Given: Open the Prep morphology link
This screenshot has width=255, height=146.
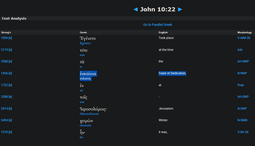Looking at the screenshot, I should coord(241,85).
